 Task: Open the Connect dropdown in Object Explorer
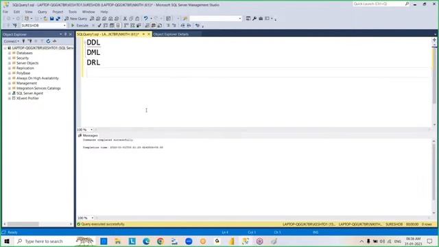click(12, 41)
